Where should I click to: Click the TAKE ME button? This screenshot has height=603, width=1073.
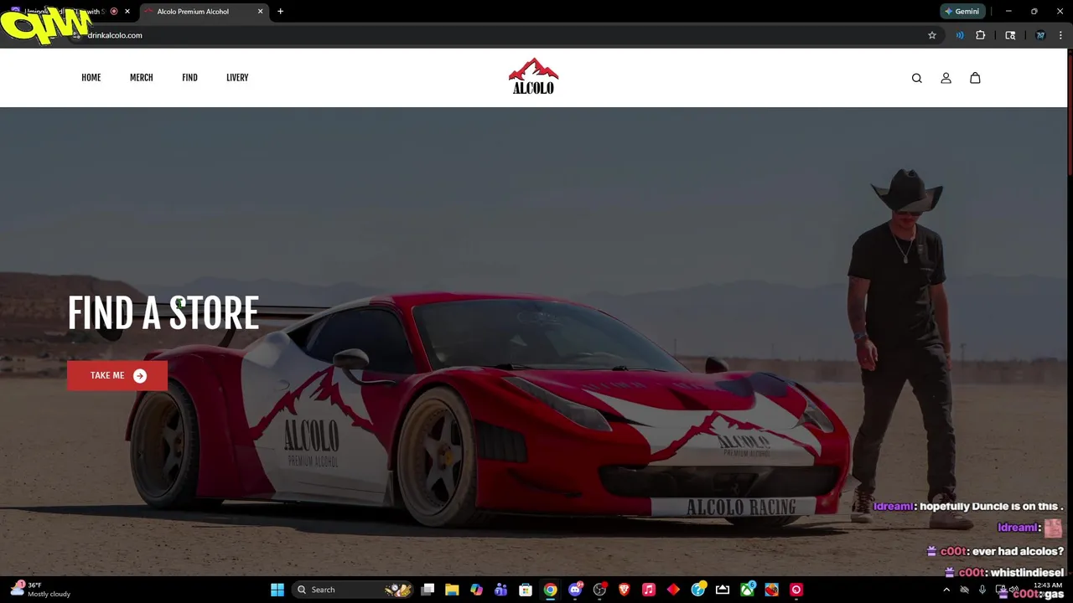click(x=117, y=376)
